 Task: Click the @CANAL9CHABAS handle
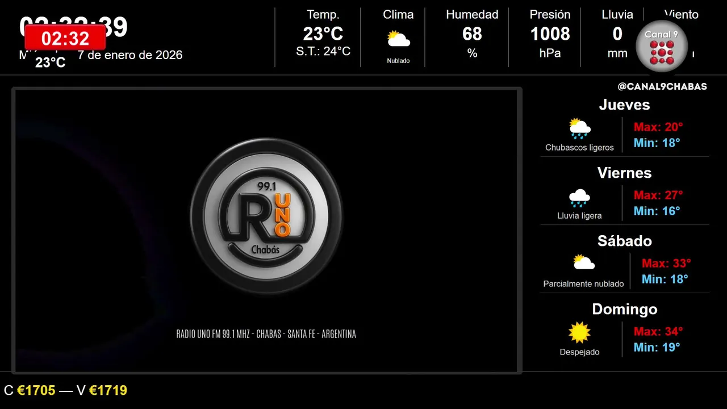click(662, 86)
